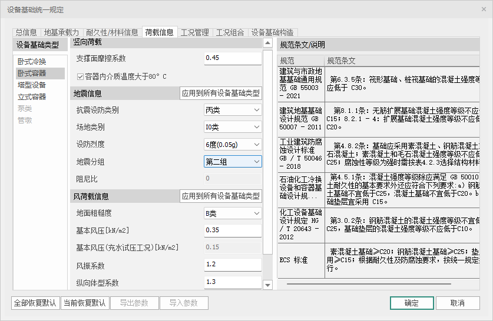Image resolution: width=493 pixels, height=321 pixels.
Task: Choose 立式容器 foundation type
Action: click(40, 97)
